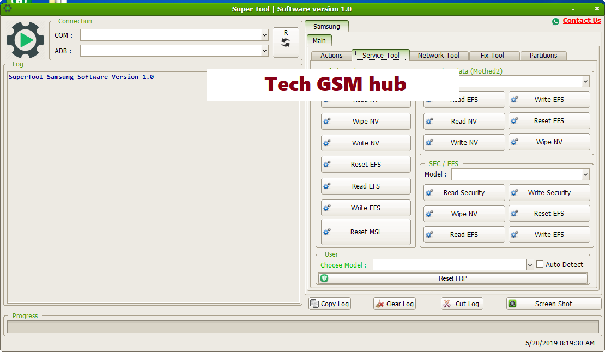Click gear icon on left-column Read EFS button
This screenshot has width=605, height=352.
coord(327,186)
